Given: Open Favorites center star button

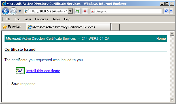Looking at the screenshot, I should 12,26.
